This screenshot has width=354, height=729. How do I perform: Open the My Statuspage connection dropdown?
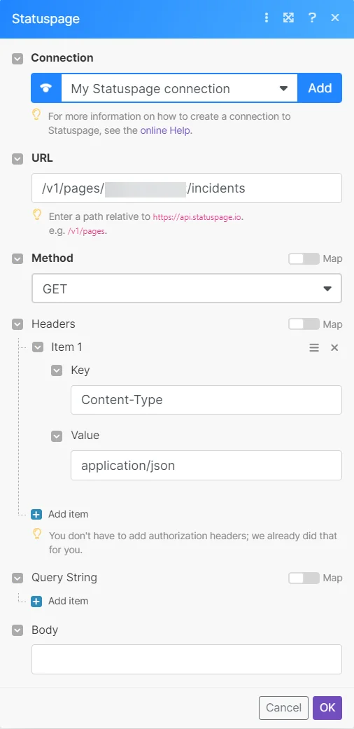click(x=180, y=88)
